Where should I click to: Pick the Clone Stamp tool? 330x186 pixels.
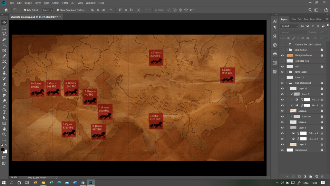[4, 73]
